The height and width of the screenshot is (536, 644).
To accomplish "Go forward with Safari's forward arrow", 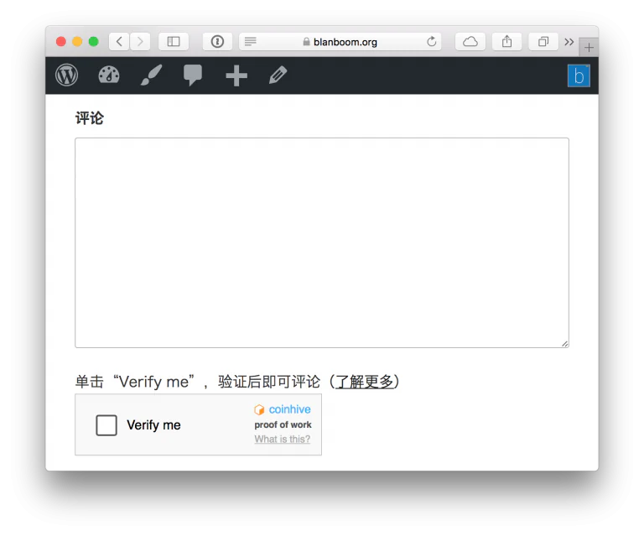I will (140, 41).
